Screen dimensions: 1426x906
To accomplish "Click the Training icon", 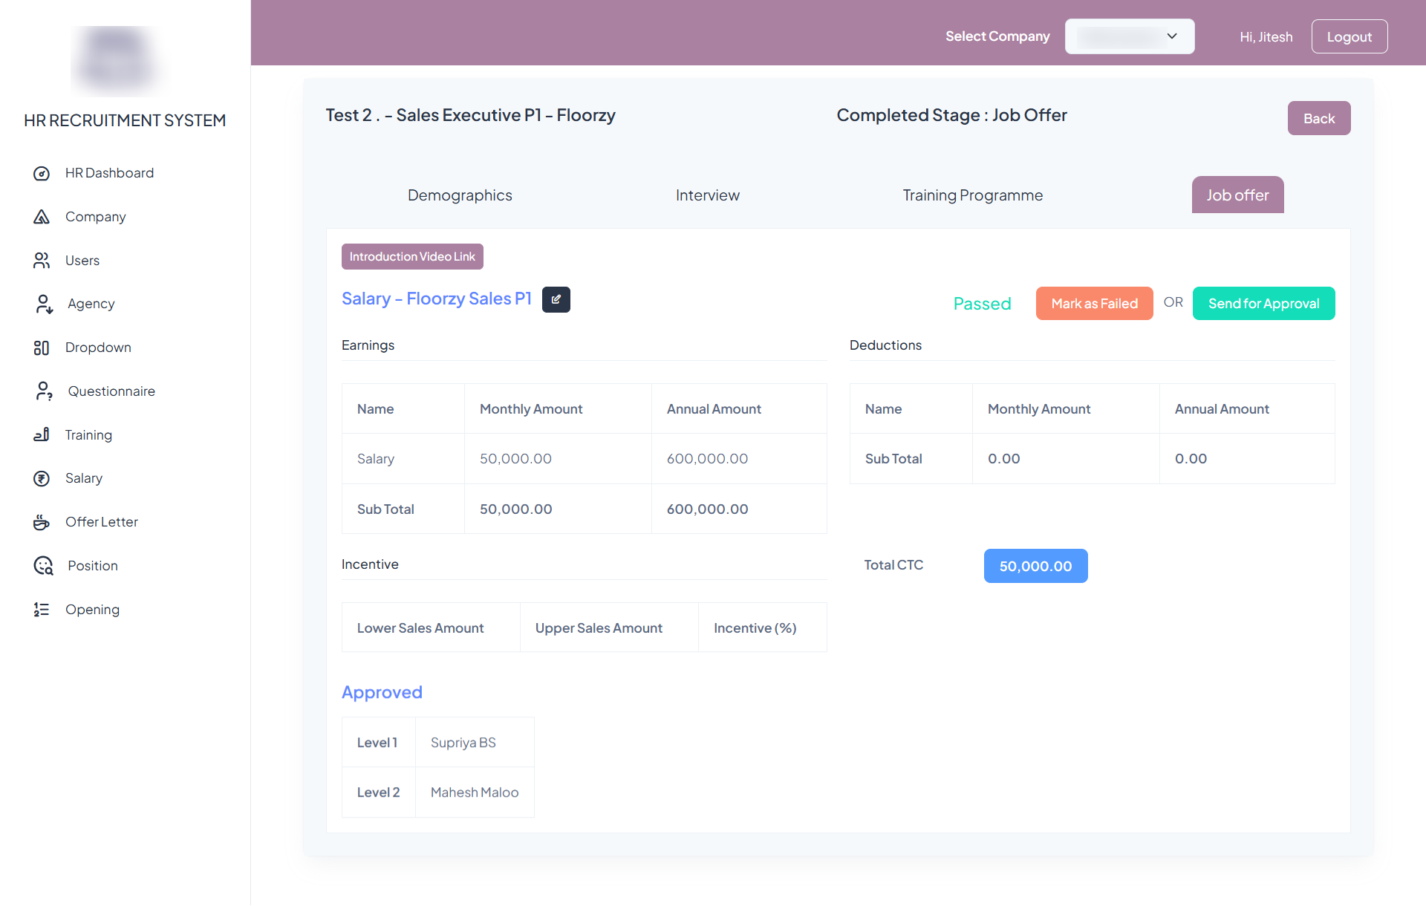I will click(42, 435).
